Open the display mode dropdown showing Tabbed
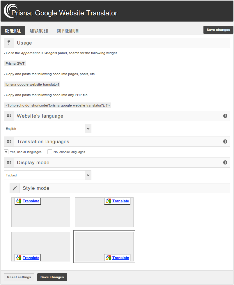Screen dimensions: 234x285 pyautogui.click(x=48, y=175)
